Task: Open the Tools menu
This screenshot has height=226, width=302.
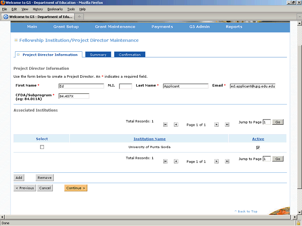Action: tap(71, 9)
